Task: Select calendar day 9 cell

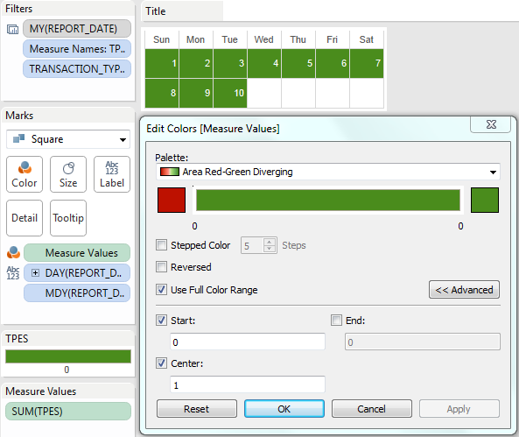Action: pos(196,93)
